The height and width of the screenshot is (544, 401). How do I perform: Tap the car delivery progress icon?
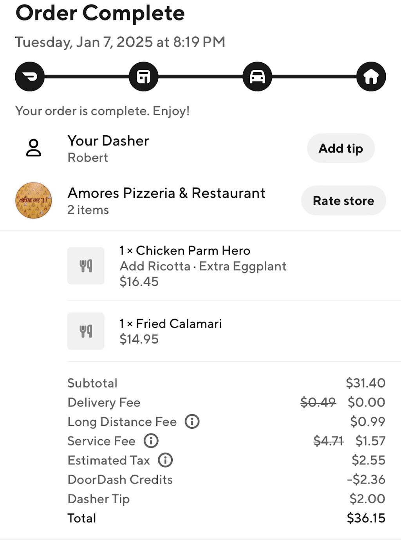(257, 76)
